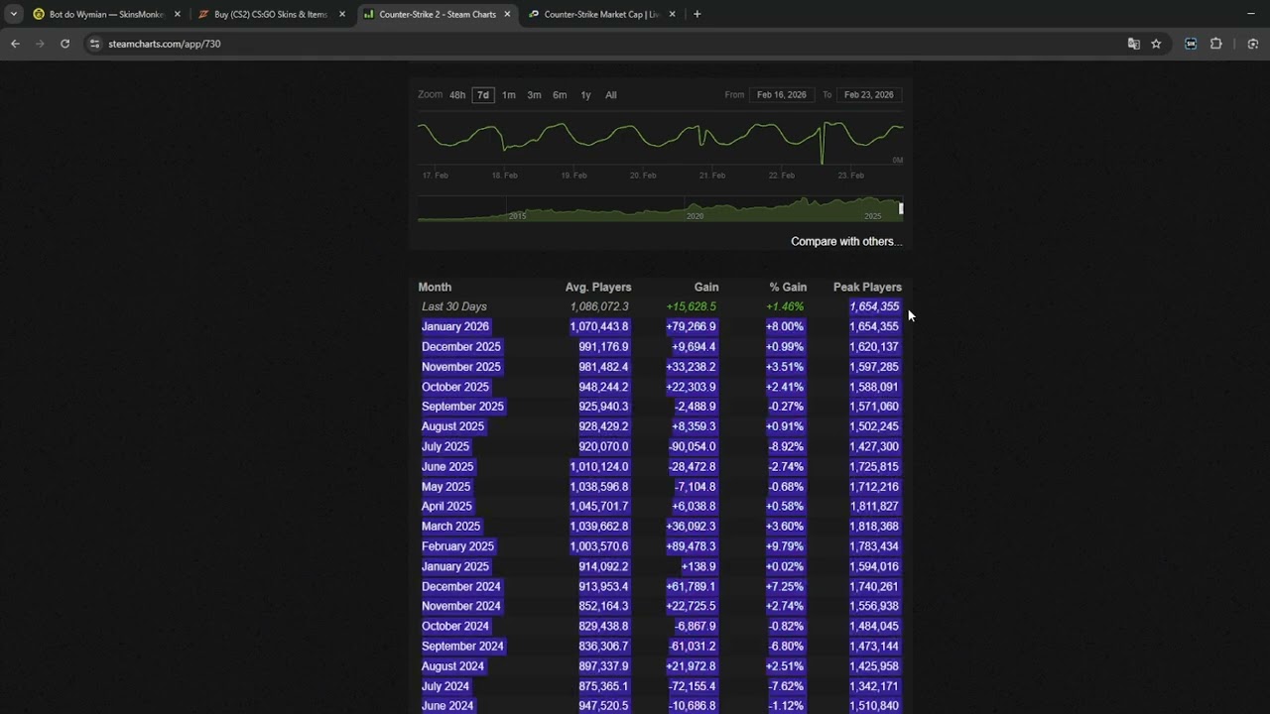Screen dimensions: 1270x714
Task: Expand the tab search dropdown
Action: pos(14,14)
